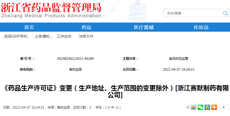Image resolution: width=230 pixels, height=116 pixels.
Task: Go to 首页 in the navigation bar
Action: coord(29,27)
